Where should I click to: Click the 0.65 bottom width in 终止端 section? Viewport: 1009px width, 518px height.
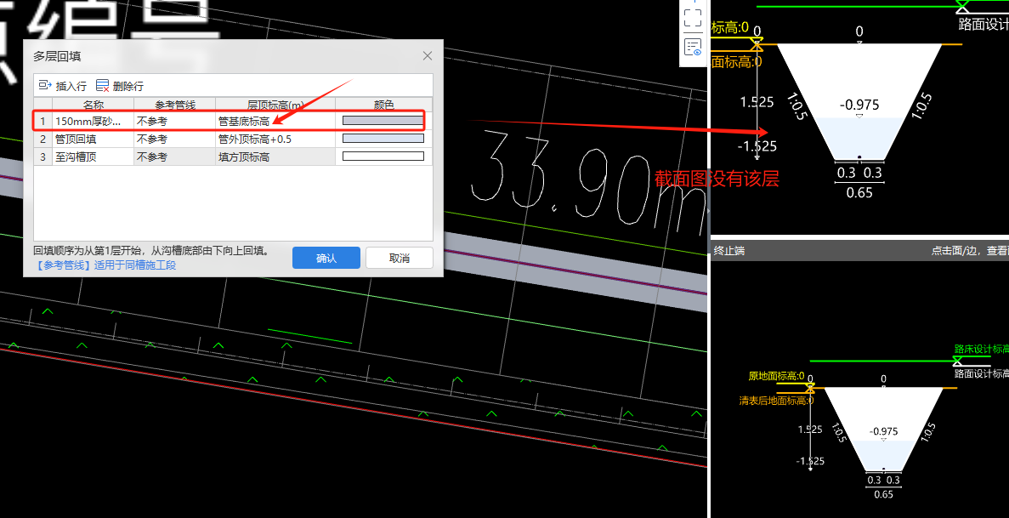(883, 495)
